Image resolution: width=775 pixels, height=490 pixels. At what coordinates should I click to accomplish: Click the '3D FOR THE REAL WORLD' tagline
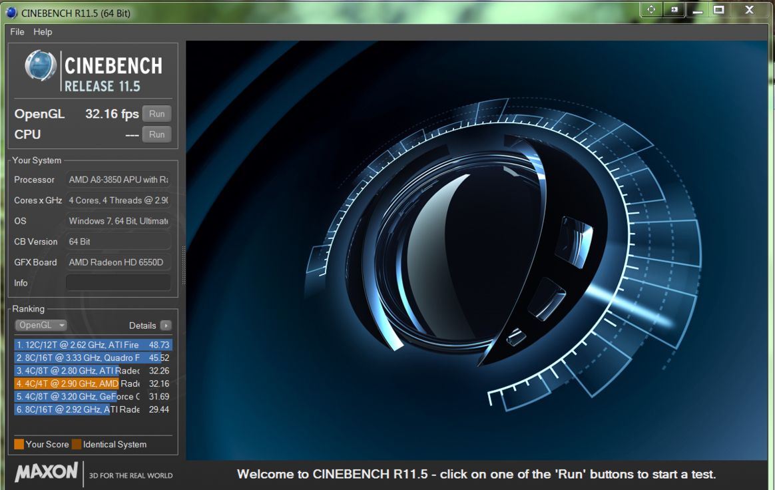click(x=131, y=475)
